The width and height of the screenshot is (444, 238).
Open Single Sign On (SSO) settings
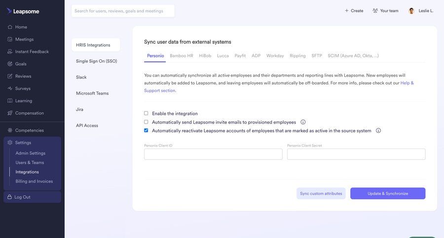click(96, 61)
